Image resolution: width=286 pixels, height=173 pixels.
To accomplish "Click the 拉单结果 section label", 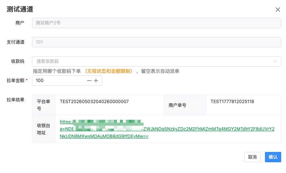I will [15, 100].
